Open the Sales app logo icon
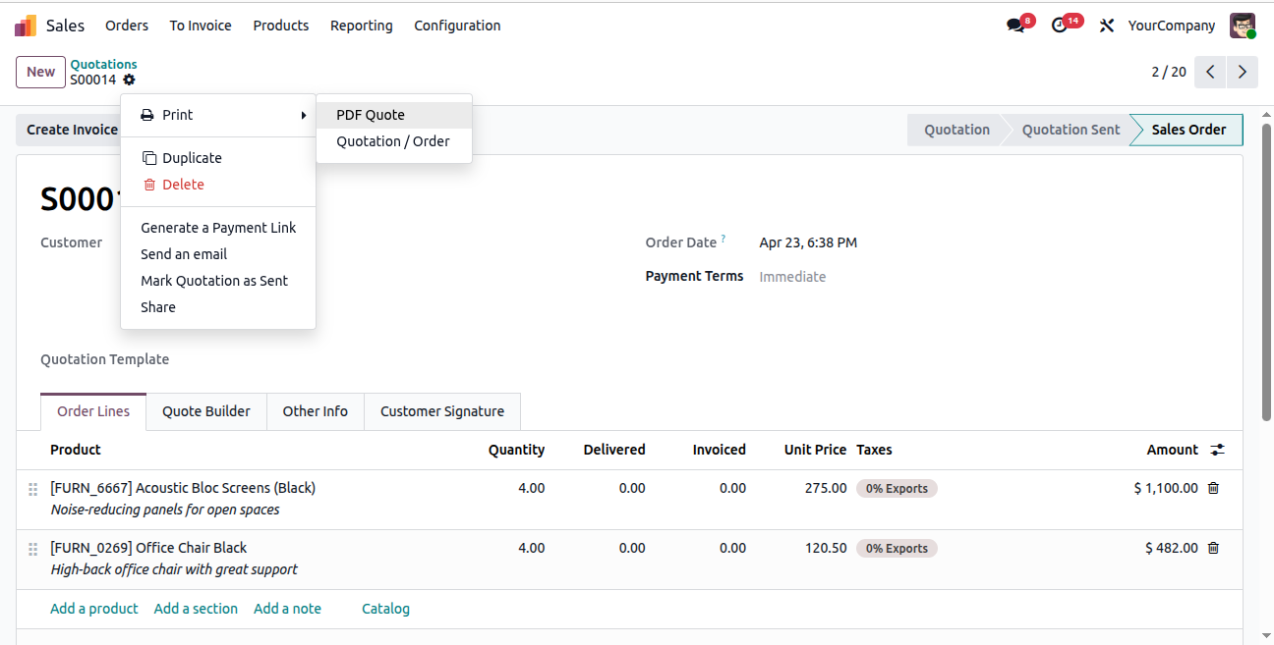 click(26, 26)
